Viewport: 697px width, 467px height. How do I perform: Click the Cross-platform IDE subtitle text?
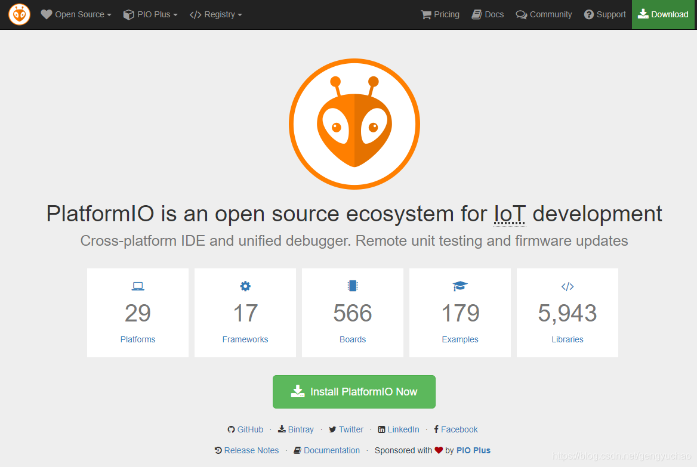(x=354, y=241)
